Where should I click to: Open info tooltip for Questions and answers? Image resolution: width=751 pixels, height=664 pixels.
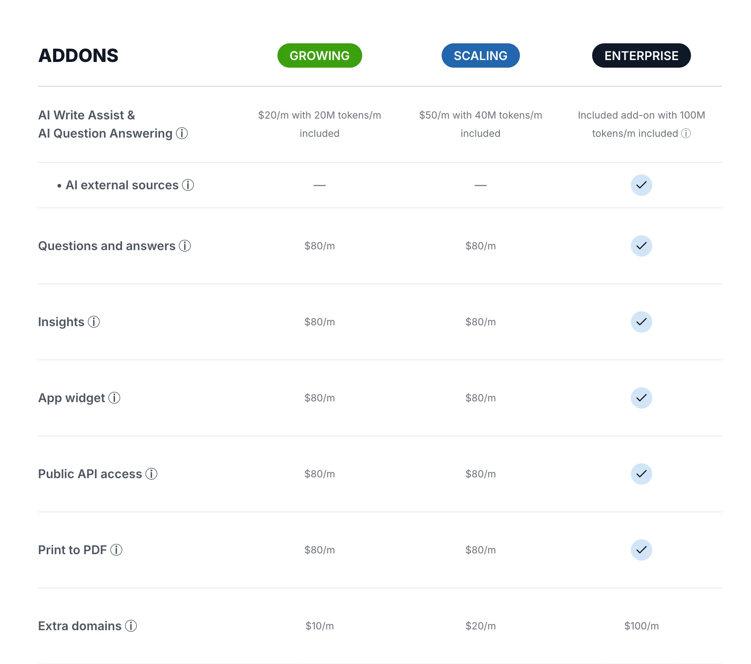[185, 246]
